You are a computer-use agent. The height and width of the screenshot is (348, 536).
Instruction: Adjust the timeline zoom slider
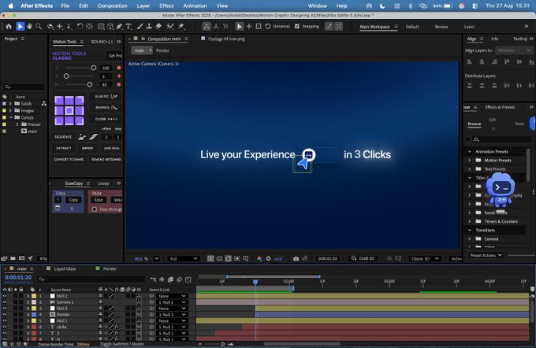click(x=222, y=344)
